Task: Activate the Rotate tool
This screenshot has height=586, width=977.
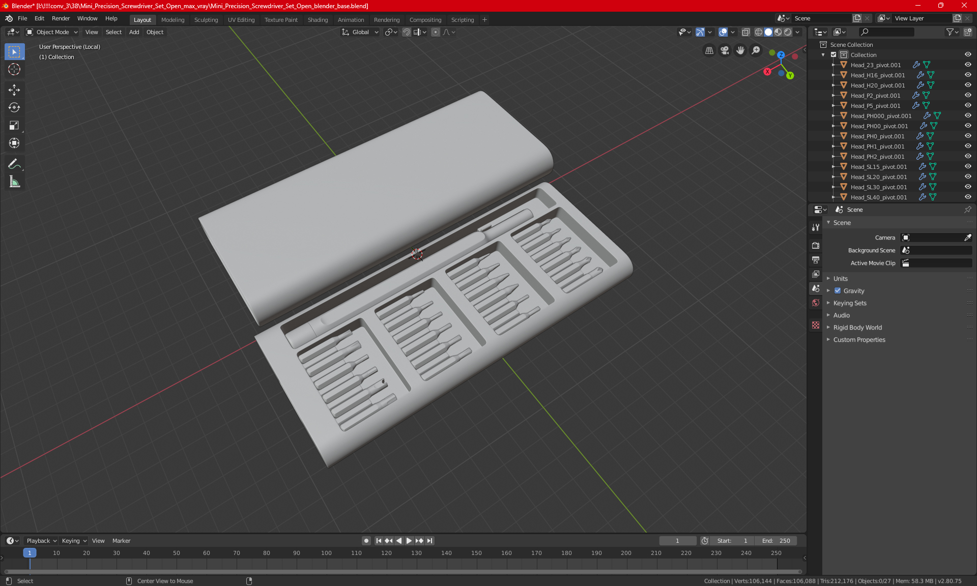Action: pos(14,108)
